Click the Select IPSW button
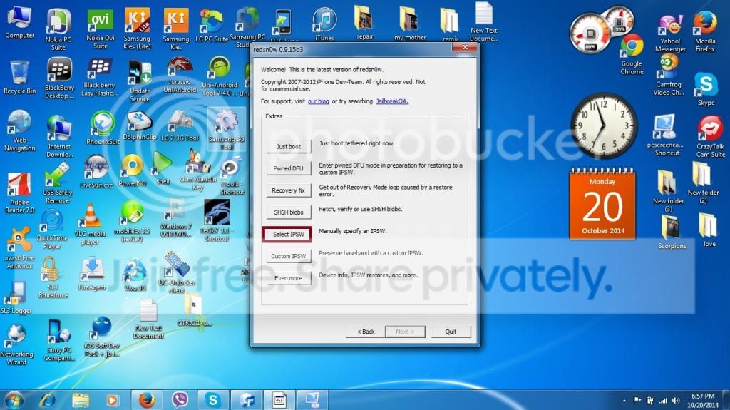The width and height of the screenshot is (730, 410). [289, 235]
